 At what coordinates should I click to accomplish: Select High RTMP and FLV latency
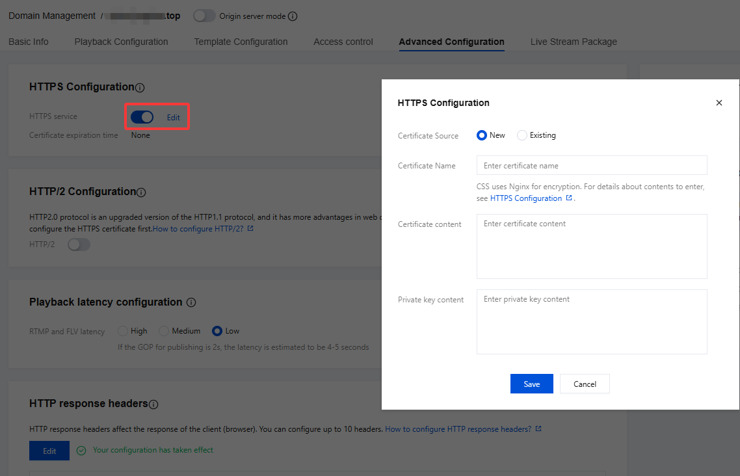(123, 331)
